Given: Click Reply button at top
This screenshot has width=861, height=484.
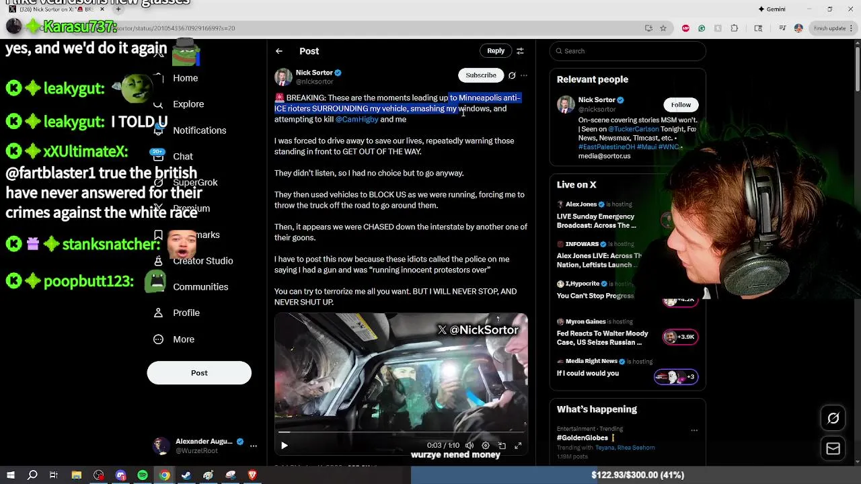Looking at the screenshot, I should 496,51.
